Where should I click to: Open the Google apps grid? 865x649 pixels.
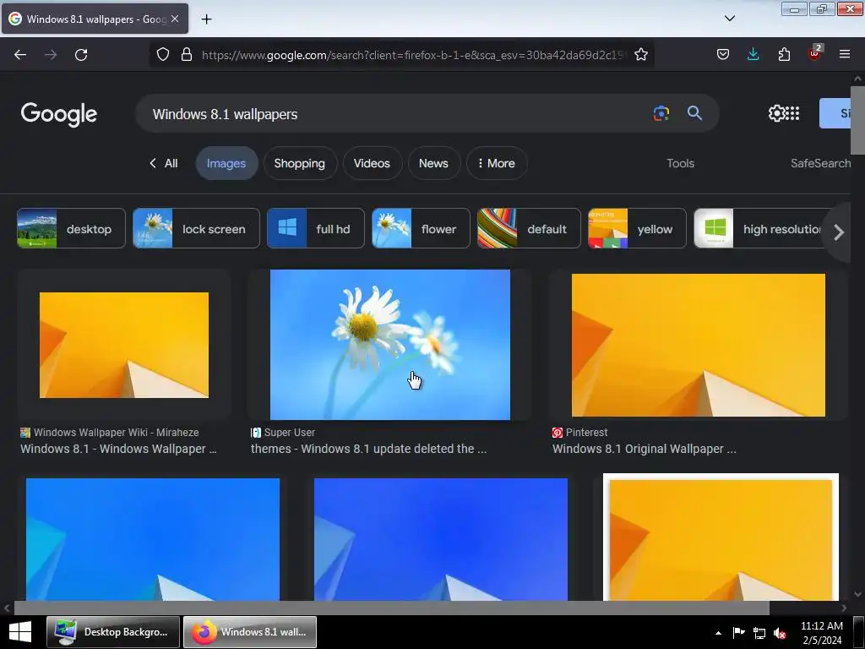[792, 113]
